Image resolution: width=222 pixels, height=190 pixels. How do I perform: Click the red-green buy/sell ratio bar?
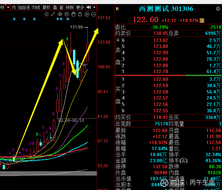(168, 75)
